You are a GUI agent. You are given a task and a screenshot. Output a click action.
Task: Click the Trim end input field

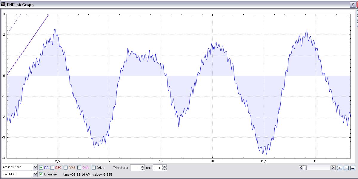[x=158, y=168]
